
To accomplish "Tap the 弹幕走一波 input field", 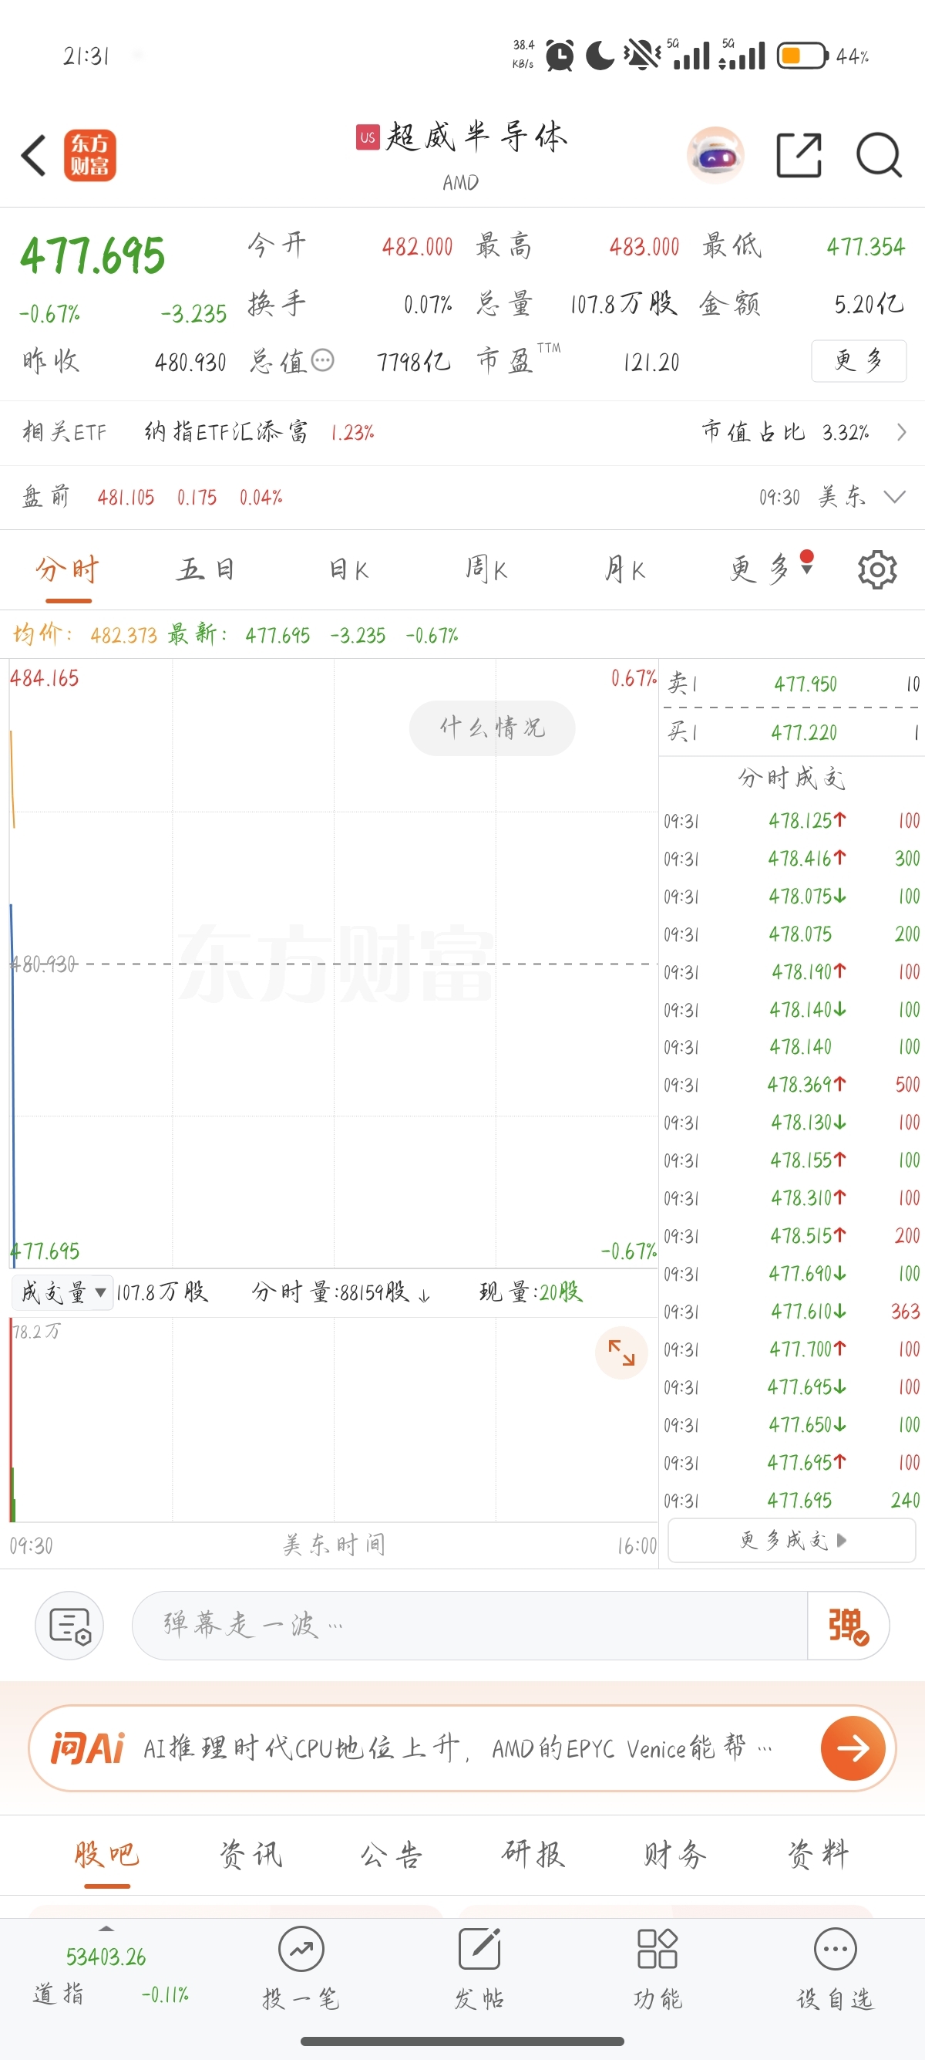I will 469,1626.
